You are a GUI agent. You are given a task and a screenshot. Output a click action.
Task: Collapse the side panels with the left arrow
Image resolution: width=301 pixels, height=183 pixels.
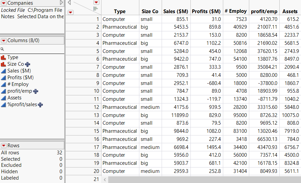(x=69, y=3)
